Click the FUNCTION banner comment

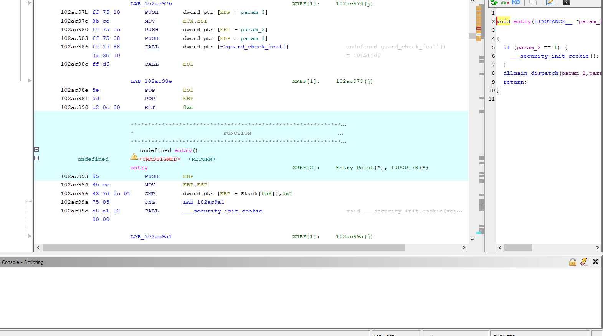pos(237,133)
